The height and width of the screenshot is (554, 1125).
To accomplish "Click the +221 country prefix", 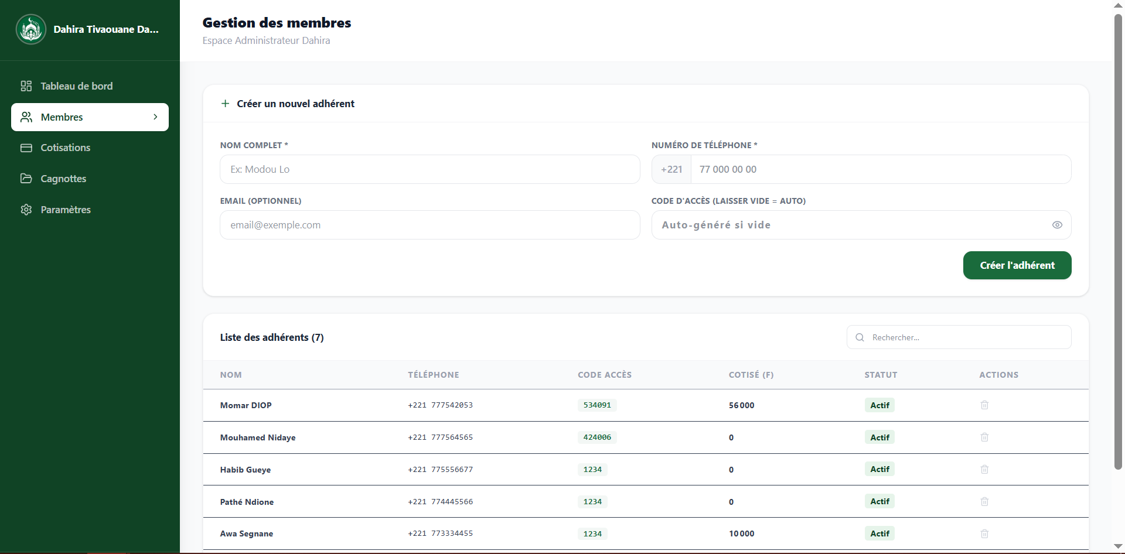I will click(x=671, y=169).
